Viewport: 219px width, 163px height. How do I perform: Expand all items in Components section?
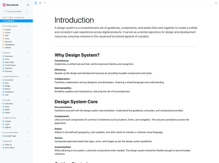point(29,76)
